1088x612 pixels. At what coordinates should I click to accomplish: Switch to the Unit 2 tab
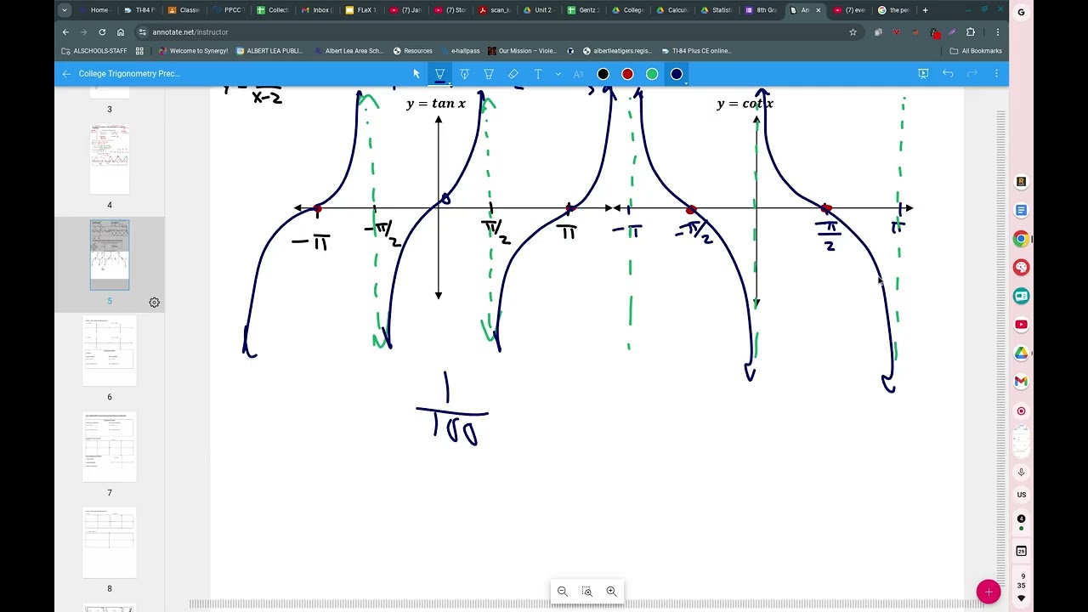(x=538, y=10)
